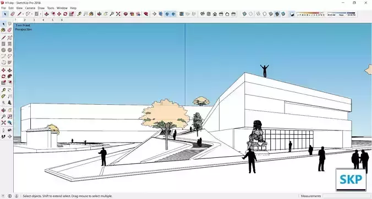Image resolution: width=372 pixels, height=199 pixels.
Task: Toggle Back Edges style
Action: (251, 14)
